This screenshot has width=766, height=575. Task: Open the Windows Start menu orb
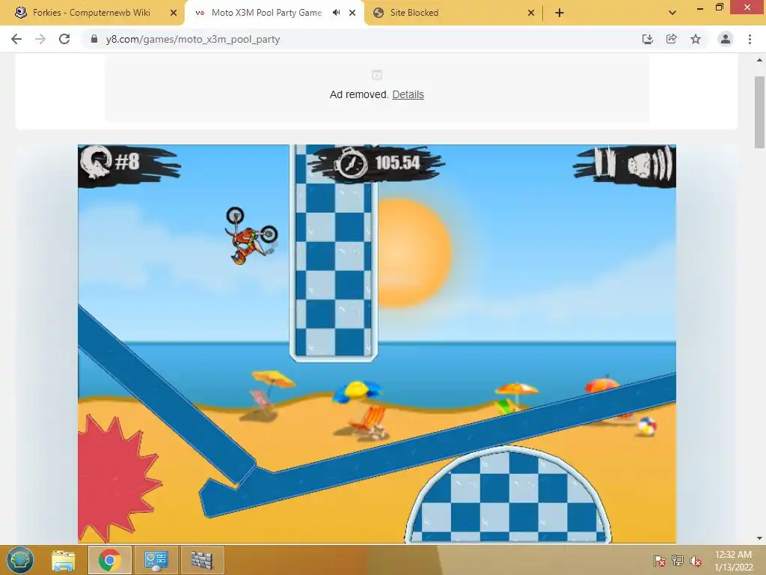[20, 560]
